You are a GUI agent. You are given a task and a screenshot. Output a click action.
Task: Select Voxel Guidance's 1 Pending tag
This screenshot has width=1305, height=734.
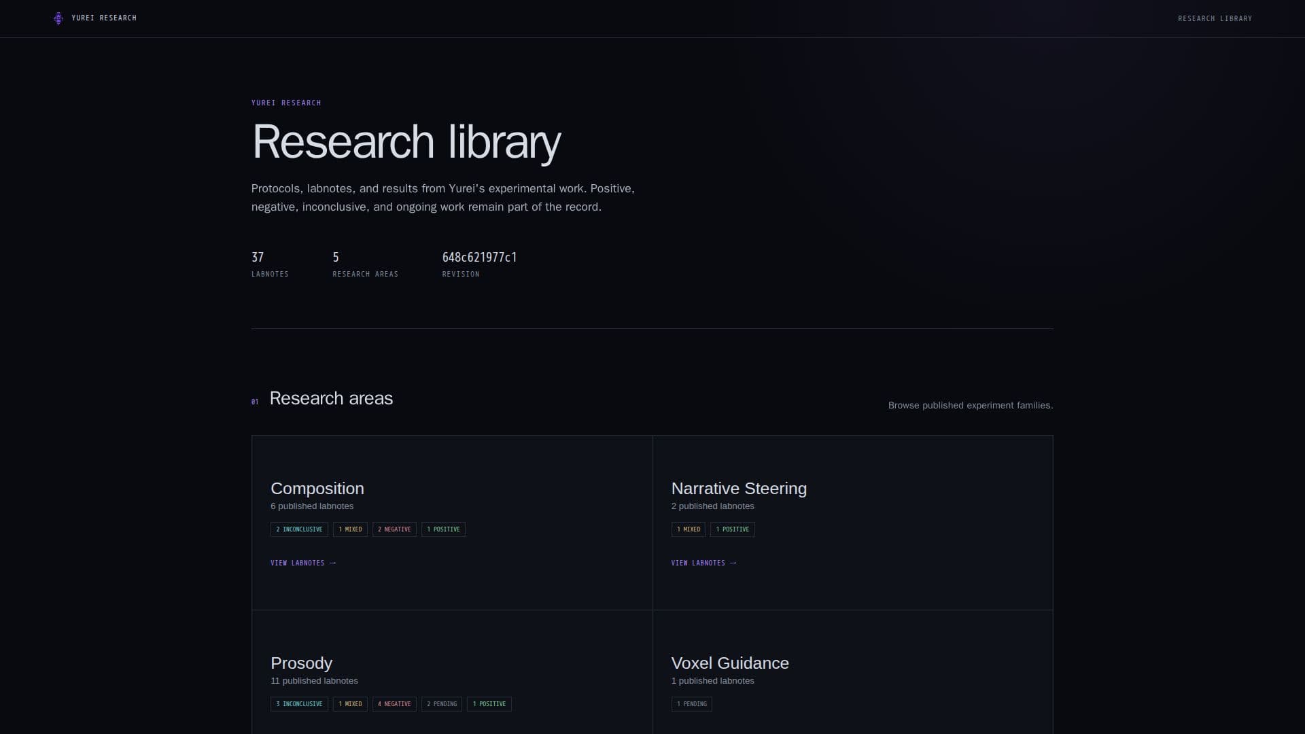coord(692,704)
